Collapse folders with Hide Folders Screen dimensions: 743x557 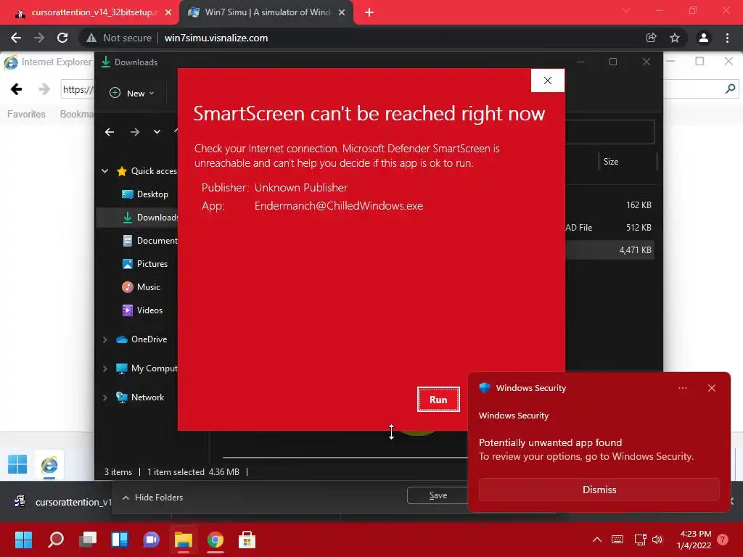click(x=152, y=498)
